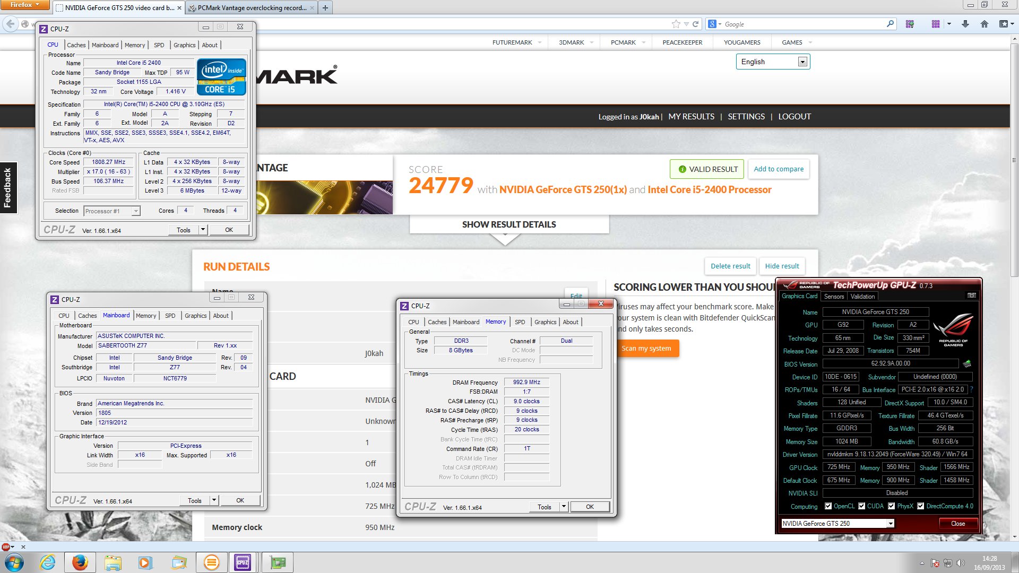Switch to the PCMark Vantage browser tab
1019x573 pixels.
click(x=251, y=8)
